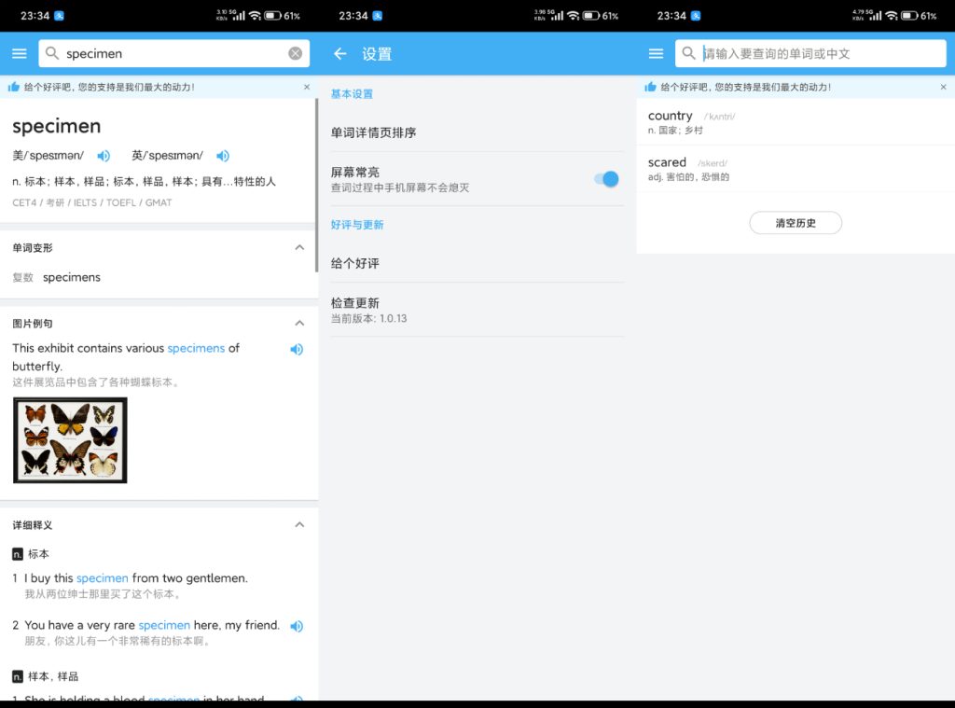Tap 检查更新 to check version
The height and width of the screenshot is (708, 955).
[477, 310]
